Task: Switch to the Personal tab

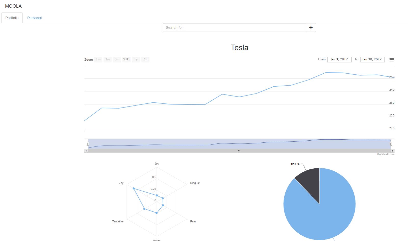Action: pos(34,18)
